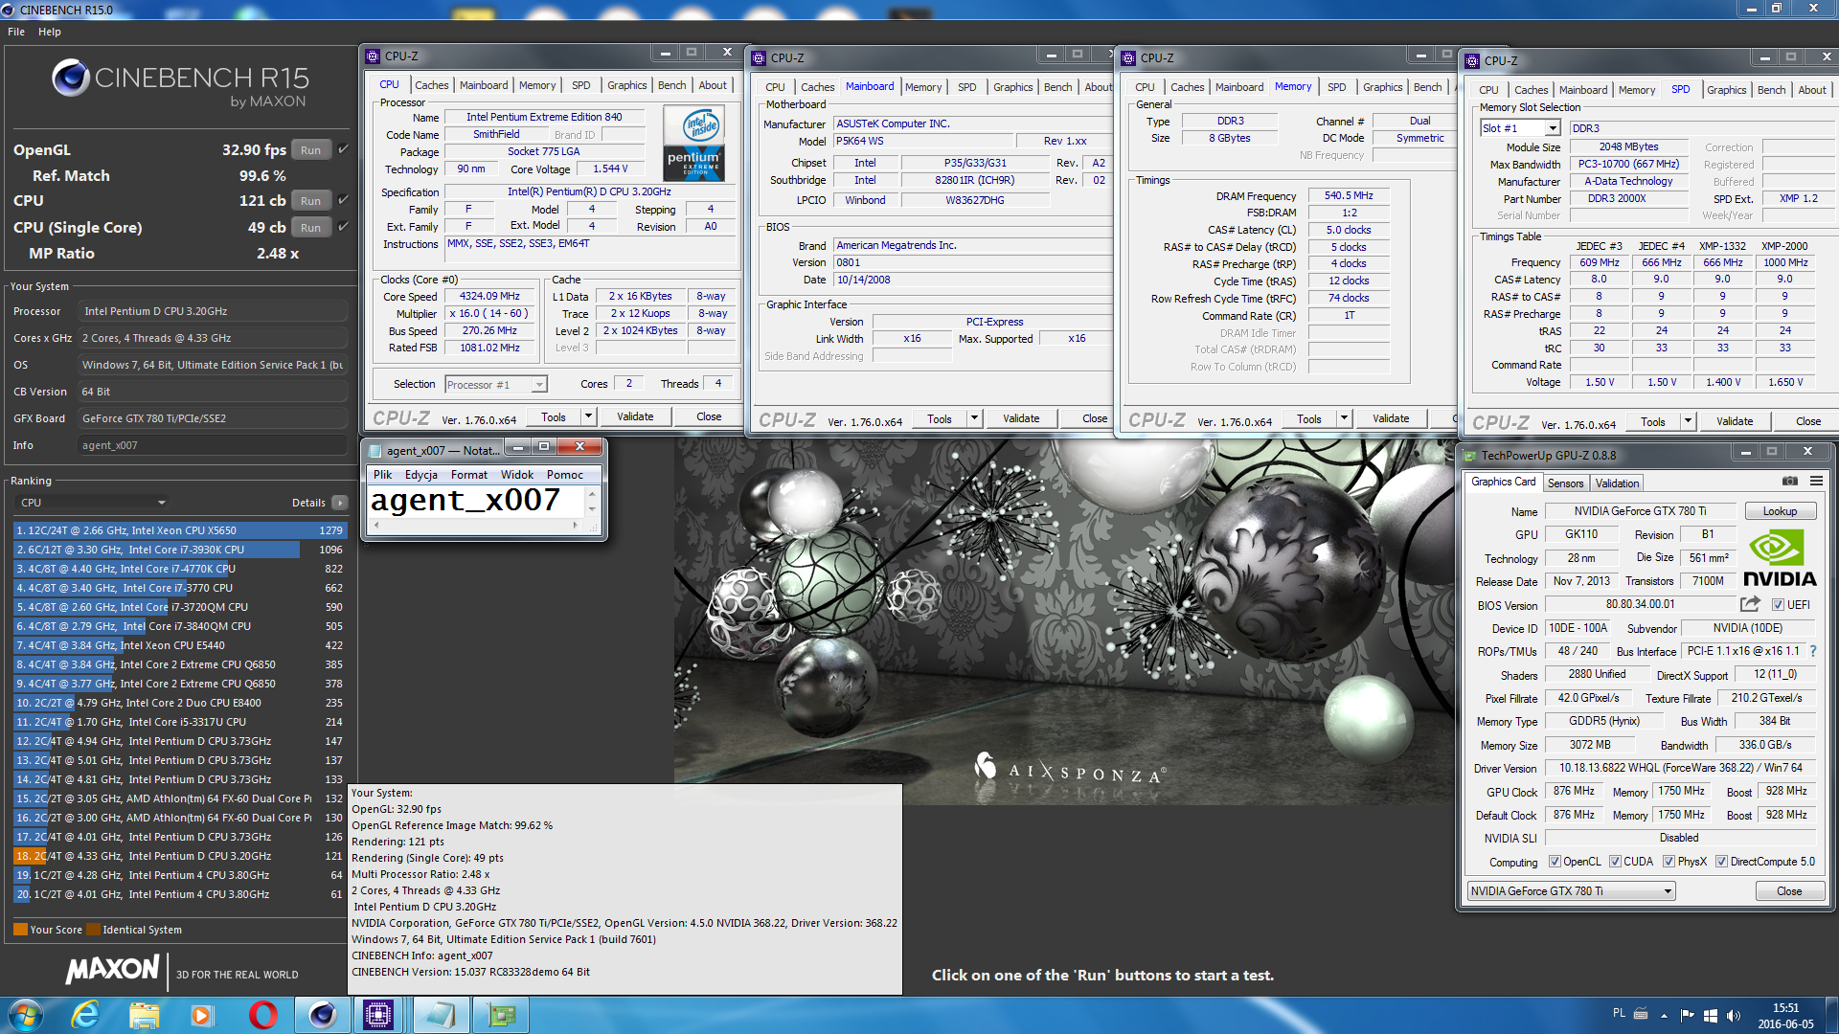The width and height of the screenshot is (1839, 1034).
Task: Click CPU-Z title bar icon of first window
Action: (374, 56)
